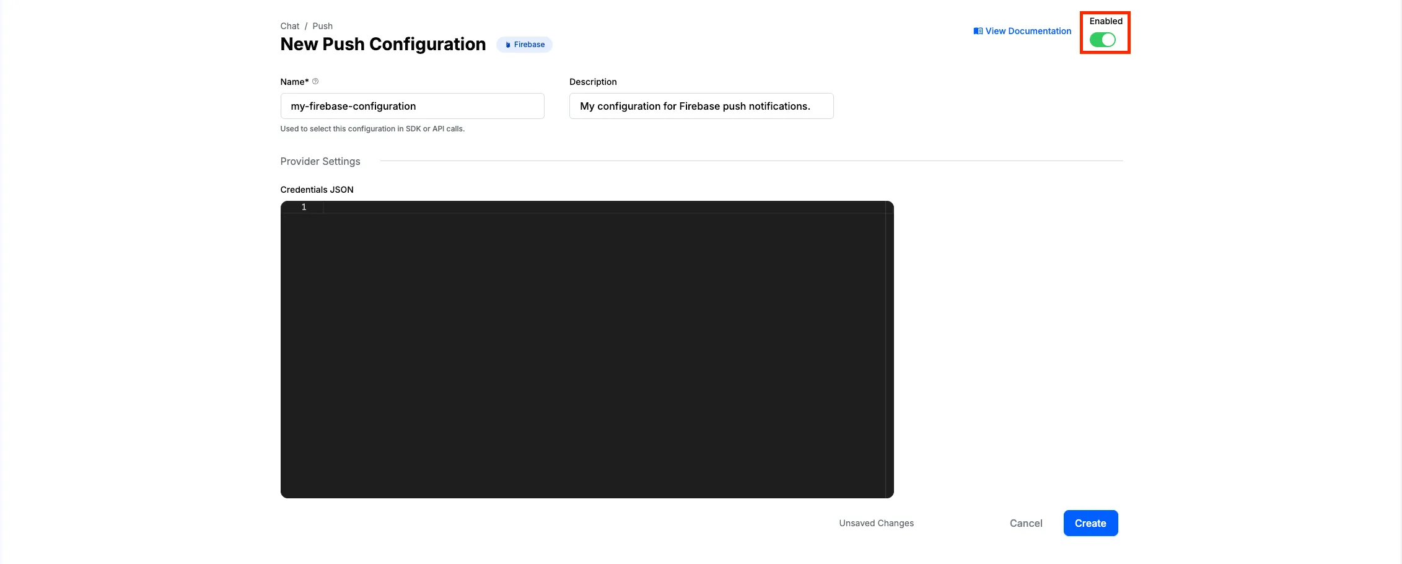This screenshot has height=564, width=1402.
Task: Cancel the new push configuration
Action: 1025,522
